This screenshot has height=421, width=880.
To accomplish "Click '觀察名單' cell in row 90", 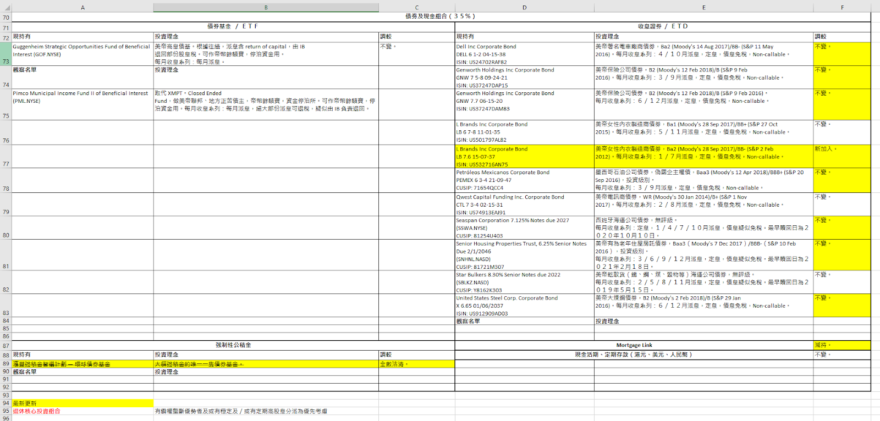I will coord(82,372).
